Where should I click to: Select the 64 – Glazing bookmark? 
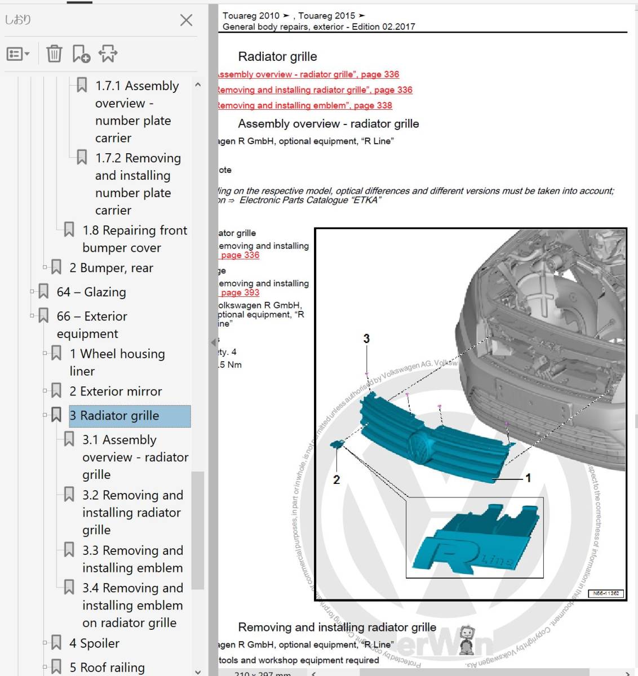coord(91,292)
